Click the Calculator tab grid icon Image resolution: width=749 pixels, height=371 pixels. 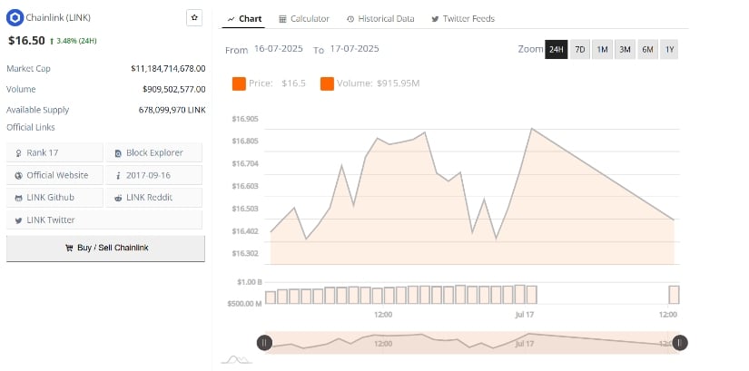(282, 19)
